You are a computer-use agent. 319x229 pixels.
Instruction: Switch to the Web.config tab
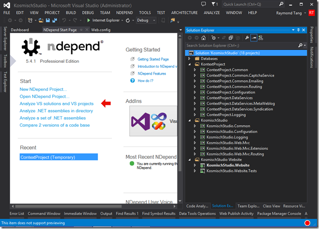tap(101, 30)
